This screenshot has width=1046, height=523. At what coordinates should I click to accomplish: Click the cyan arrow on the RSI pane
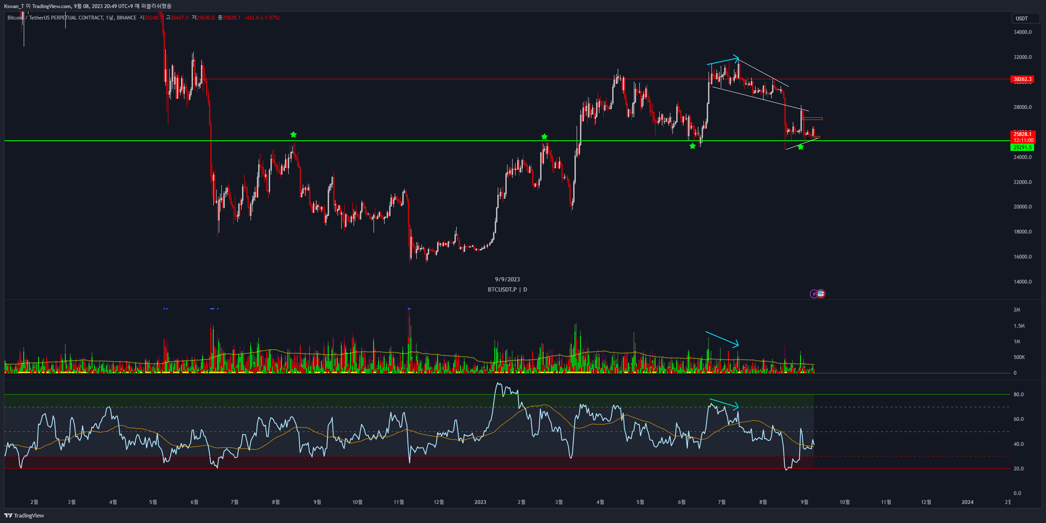(x=724, y=404)
